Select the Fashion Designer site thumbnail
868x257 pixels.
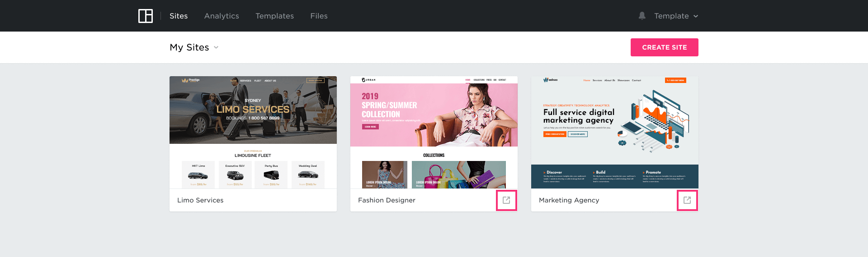(x=434, y=132)
